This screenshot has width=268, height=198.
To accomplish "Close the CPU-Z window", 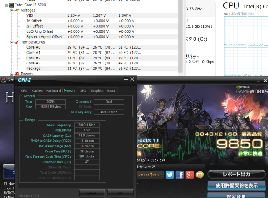I will pos(132,80).
